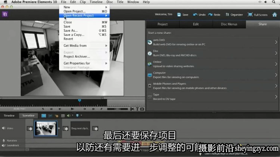The image size is (280, 157).
Task: Expand Tape share option chevron
Action: [x=276, y=97]
